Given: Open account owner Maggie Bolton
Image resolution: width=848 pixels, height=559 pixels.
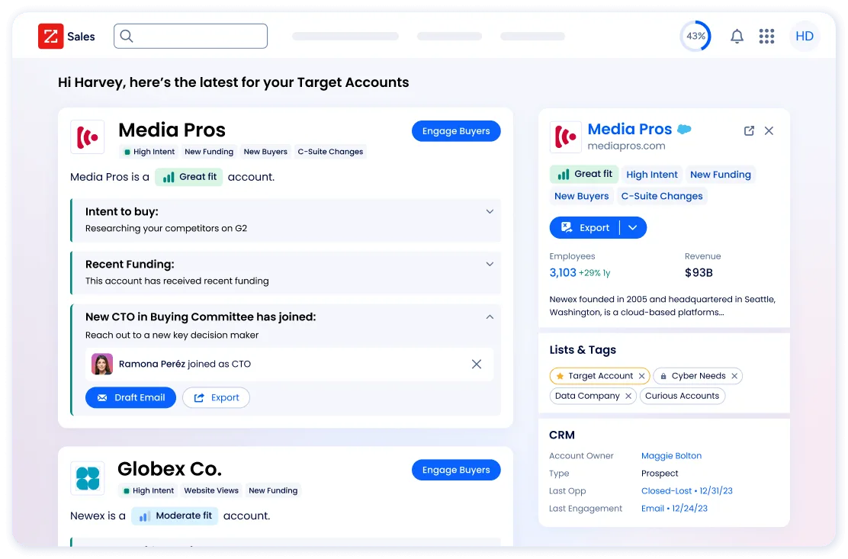Looking at the screenshot, I should coord(671,456).
